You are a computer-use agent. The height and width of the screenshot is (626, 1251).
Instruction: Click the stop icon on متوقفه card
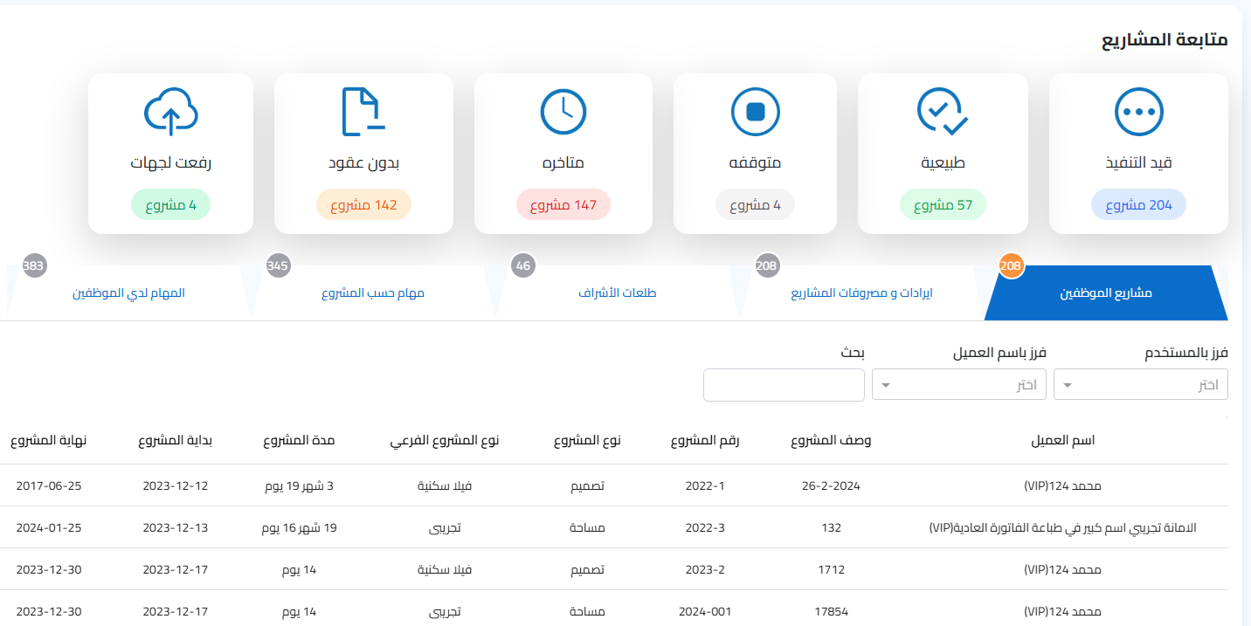pos(756,113)
